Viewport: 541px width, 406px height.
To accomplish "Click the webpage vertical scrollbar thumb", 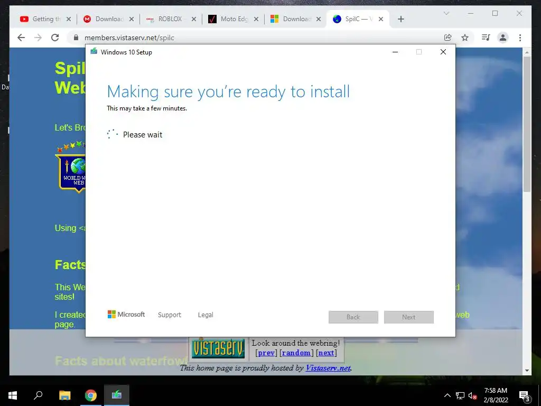I will coord(527,124).
